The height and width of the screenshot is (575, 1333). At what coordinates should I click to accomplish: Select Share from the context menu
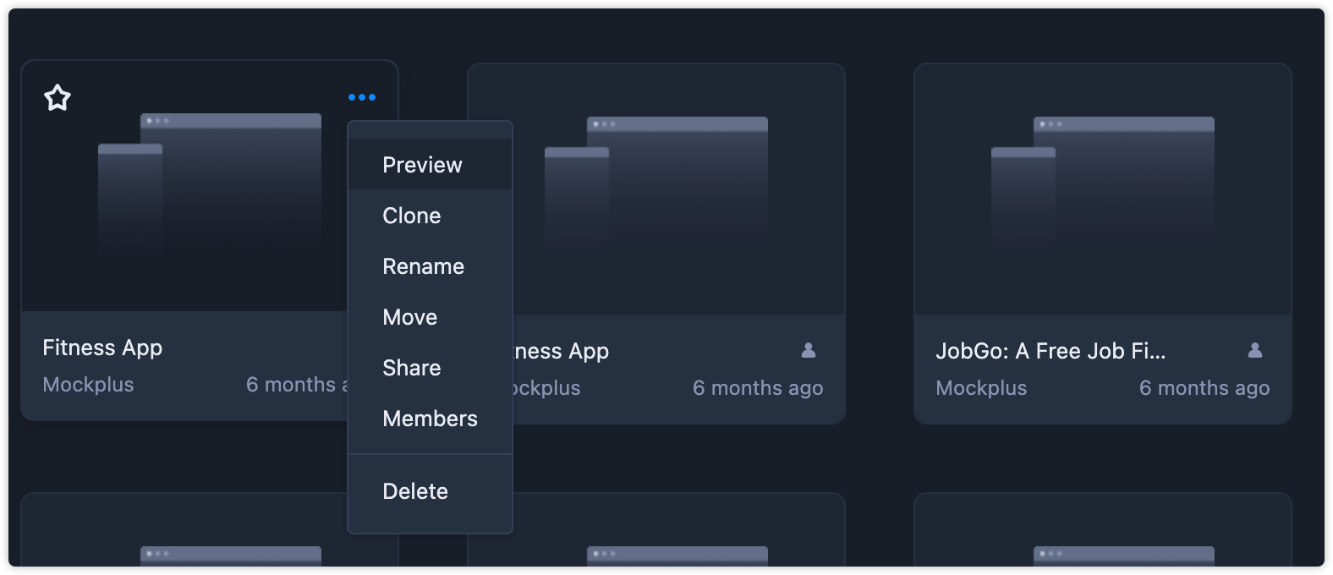(430, 368)
